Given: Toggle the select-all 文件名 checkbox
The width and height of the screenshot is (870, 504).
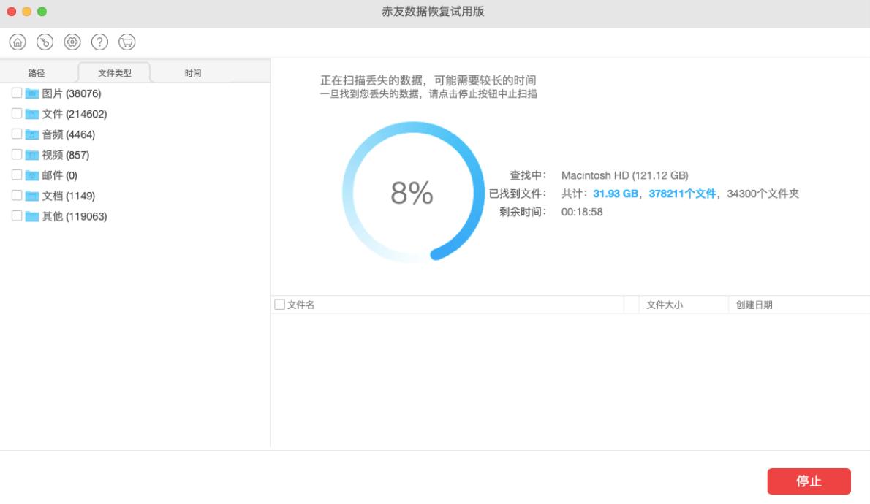Looking at the screenshot, I should tap(279, 305).
